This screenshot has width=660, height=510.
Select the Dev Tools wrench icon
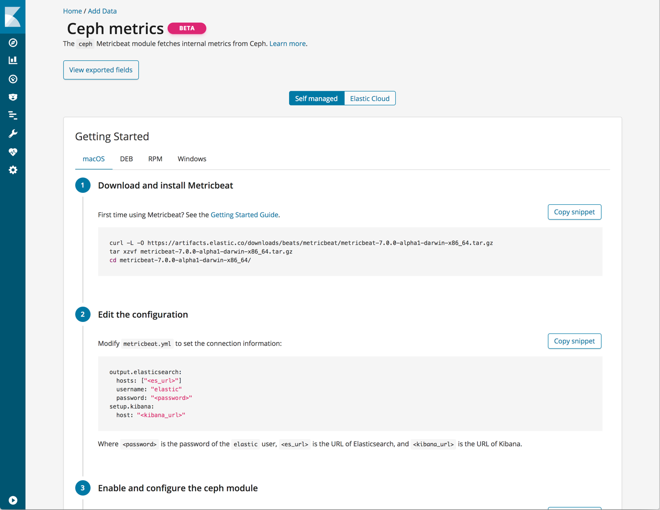coord(12,133)
